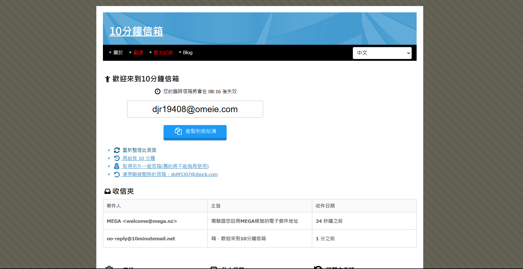The width and height of the screenshot is (523, 269).
Task: Open the no-reply@10minutemail.net welcome email
Action: click(238, 239)
